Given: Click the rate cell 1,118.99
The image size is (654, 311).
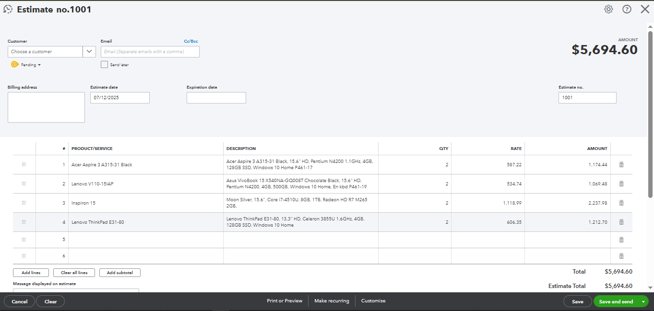Looking at the screenshot, I should point(488,203).
